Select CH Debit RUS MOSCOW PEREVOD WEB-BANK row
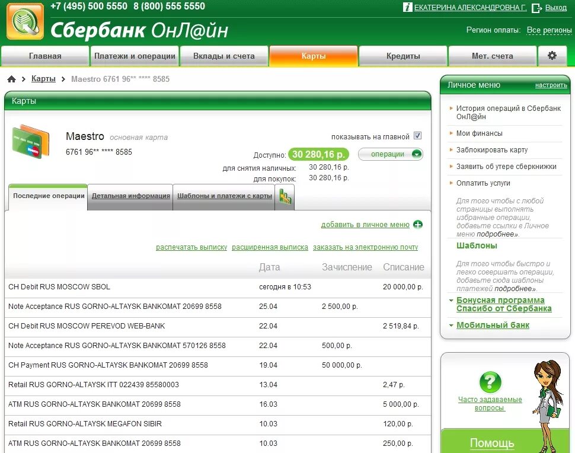 (218, 326)
